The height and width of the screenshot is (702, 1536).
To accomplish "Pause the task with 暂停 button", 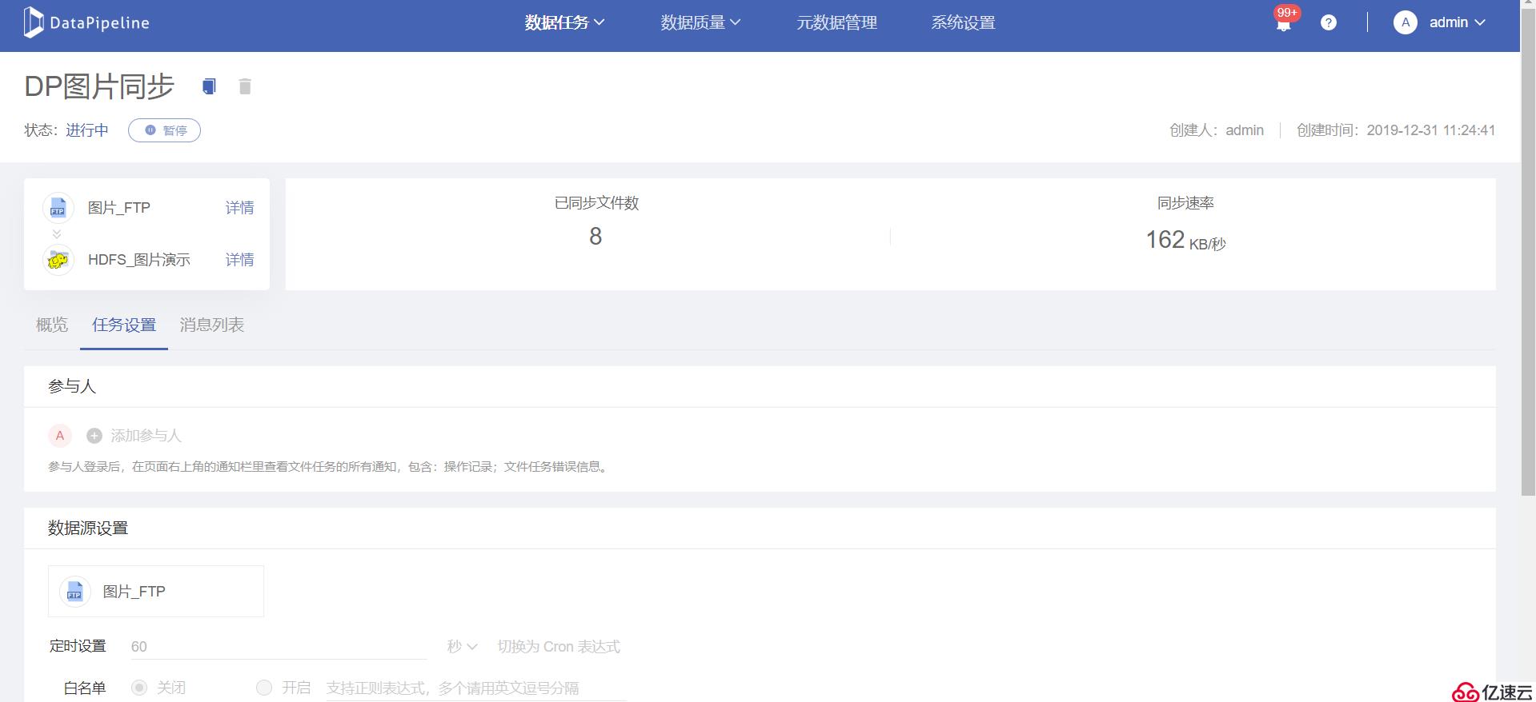I will (164, 130).
